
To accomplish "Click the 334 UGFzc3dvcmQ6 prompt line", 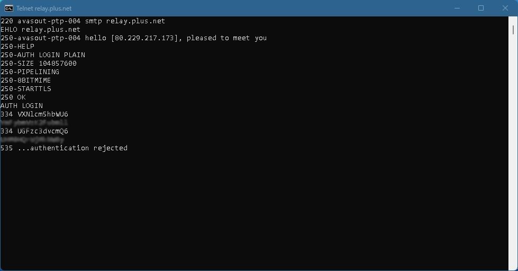I will click(x=34, y=131).
